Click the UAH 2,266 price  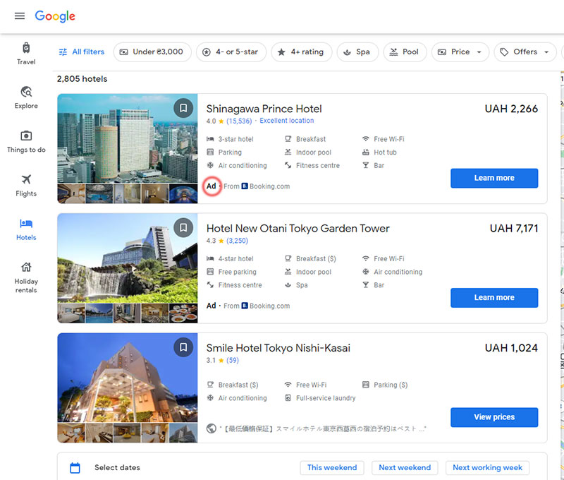coord(511,109)
